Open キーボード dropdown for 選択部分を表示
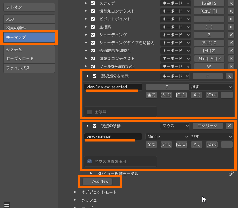Screen dimensions: 238x208 (x=175, y=76)
